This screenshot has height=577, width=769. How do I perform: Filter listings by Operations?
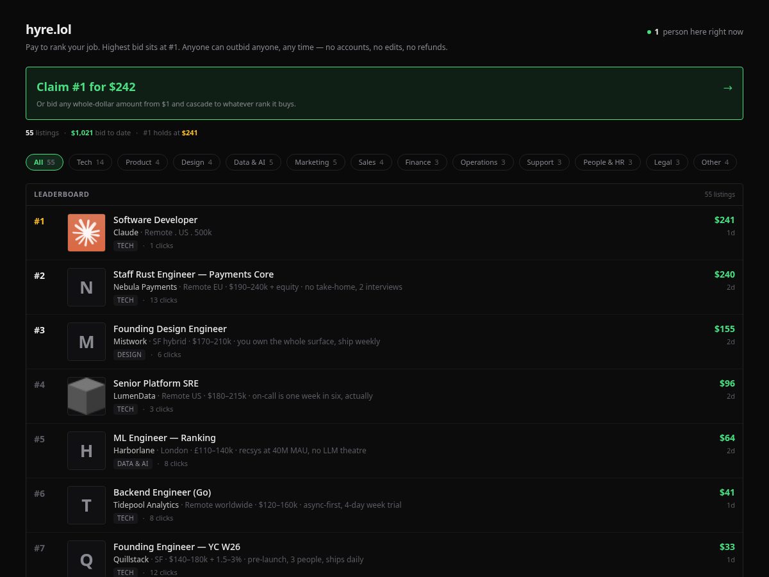click(483, 162)
